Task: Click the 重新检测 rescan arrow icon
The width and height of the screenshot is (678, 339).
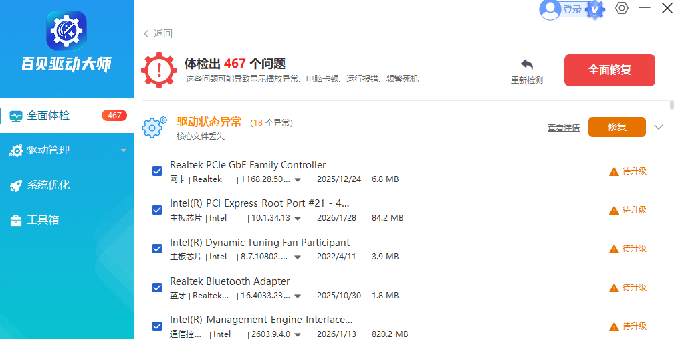Action: [527, 64]
